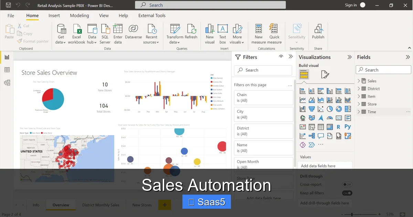Click the Fields pane Search field
This screenshot has height=217, width=413.
pos(383,70)
